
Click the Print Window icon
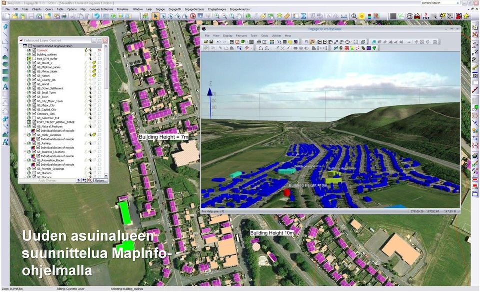tap(64, 16)
